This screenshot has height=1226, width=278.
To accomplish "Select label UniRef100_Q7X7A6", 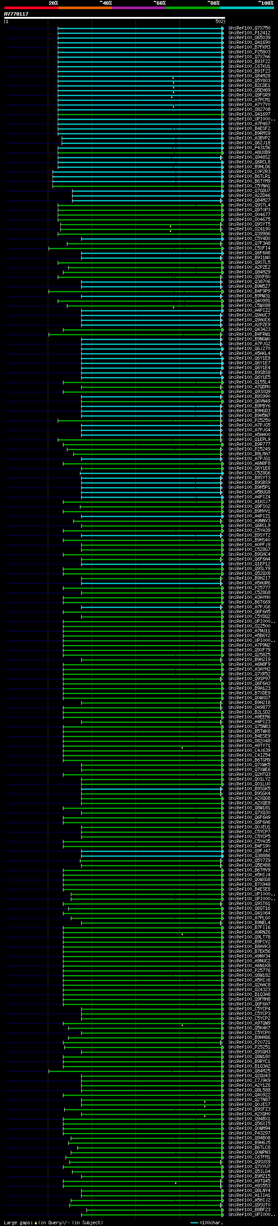I will (249, 57).
